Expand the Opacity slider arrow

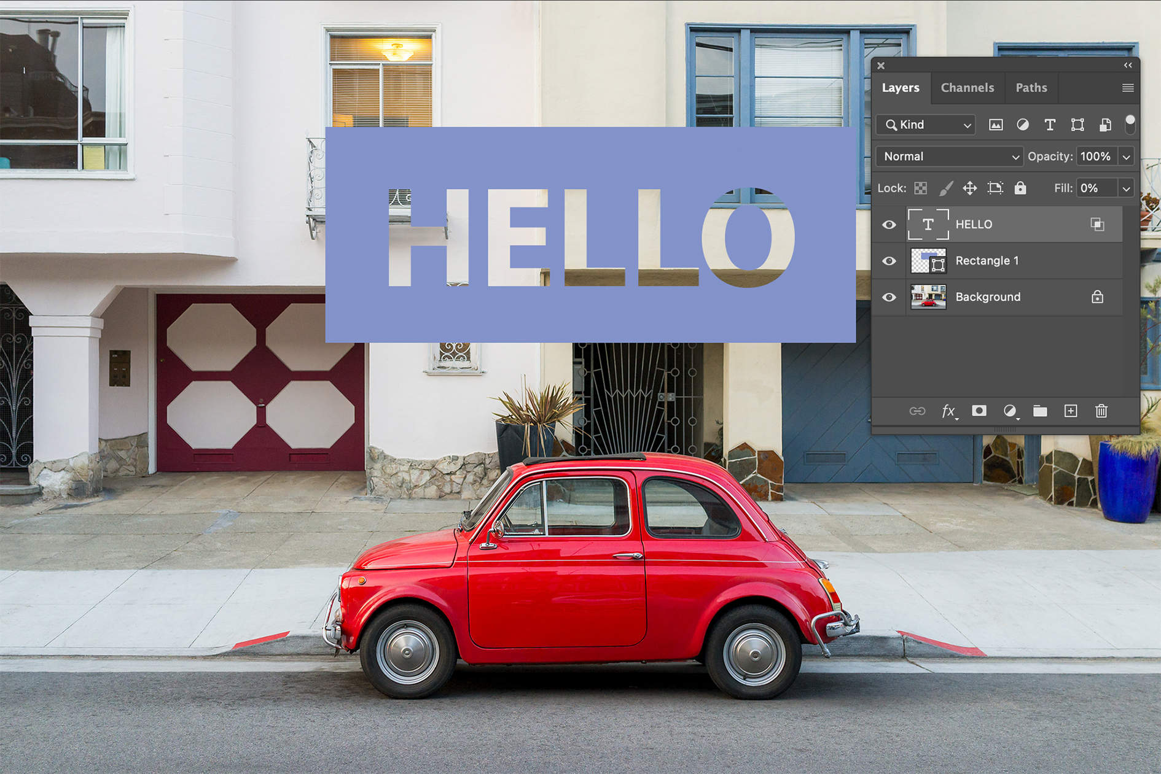pyautogui.click(x=1126, y=157)
